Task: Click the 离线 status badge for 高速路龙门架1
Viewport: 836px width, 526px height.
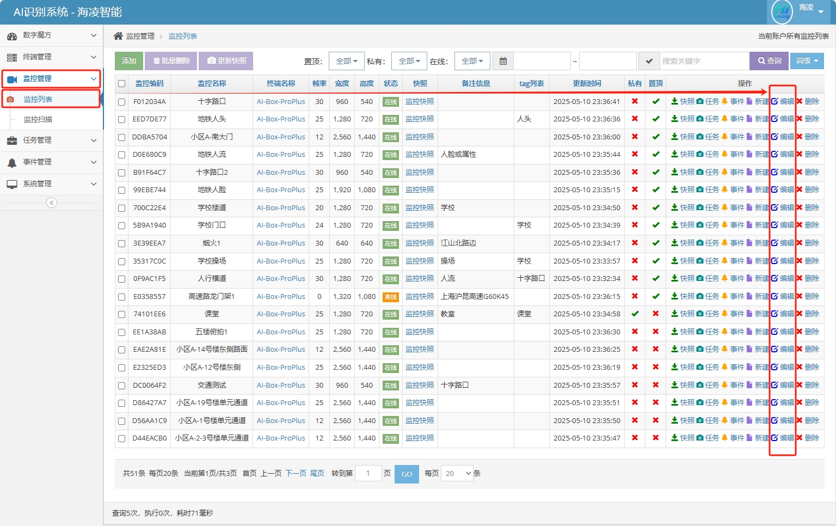Action: 391,297
